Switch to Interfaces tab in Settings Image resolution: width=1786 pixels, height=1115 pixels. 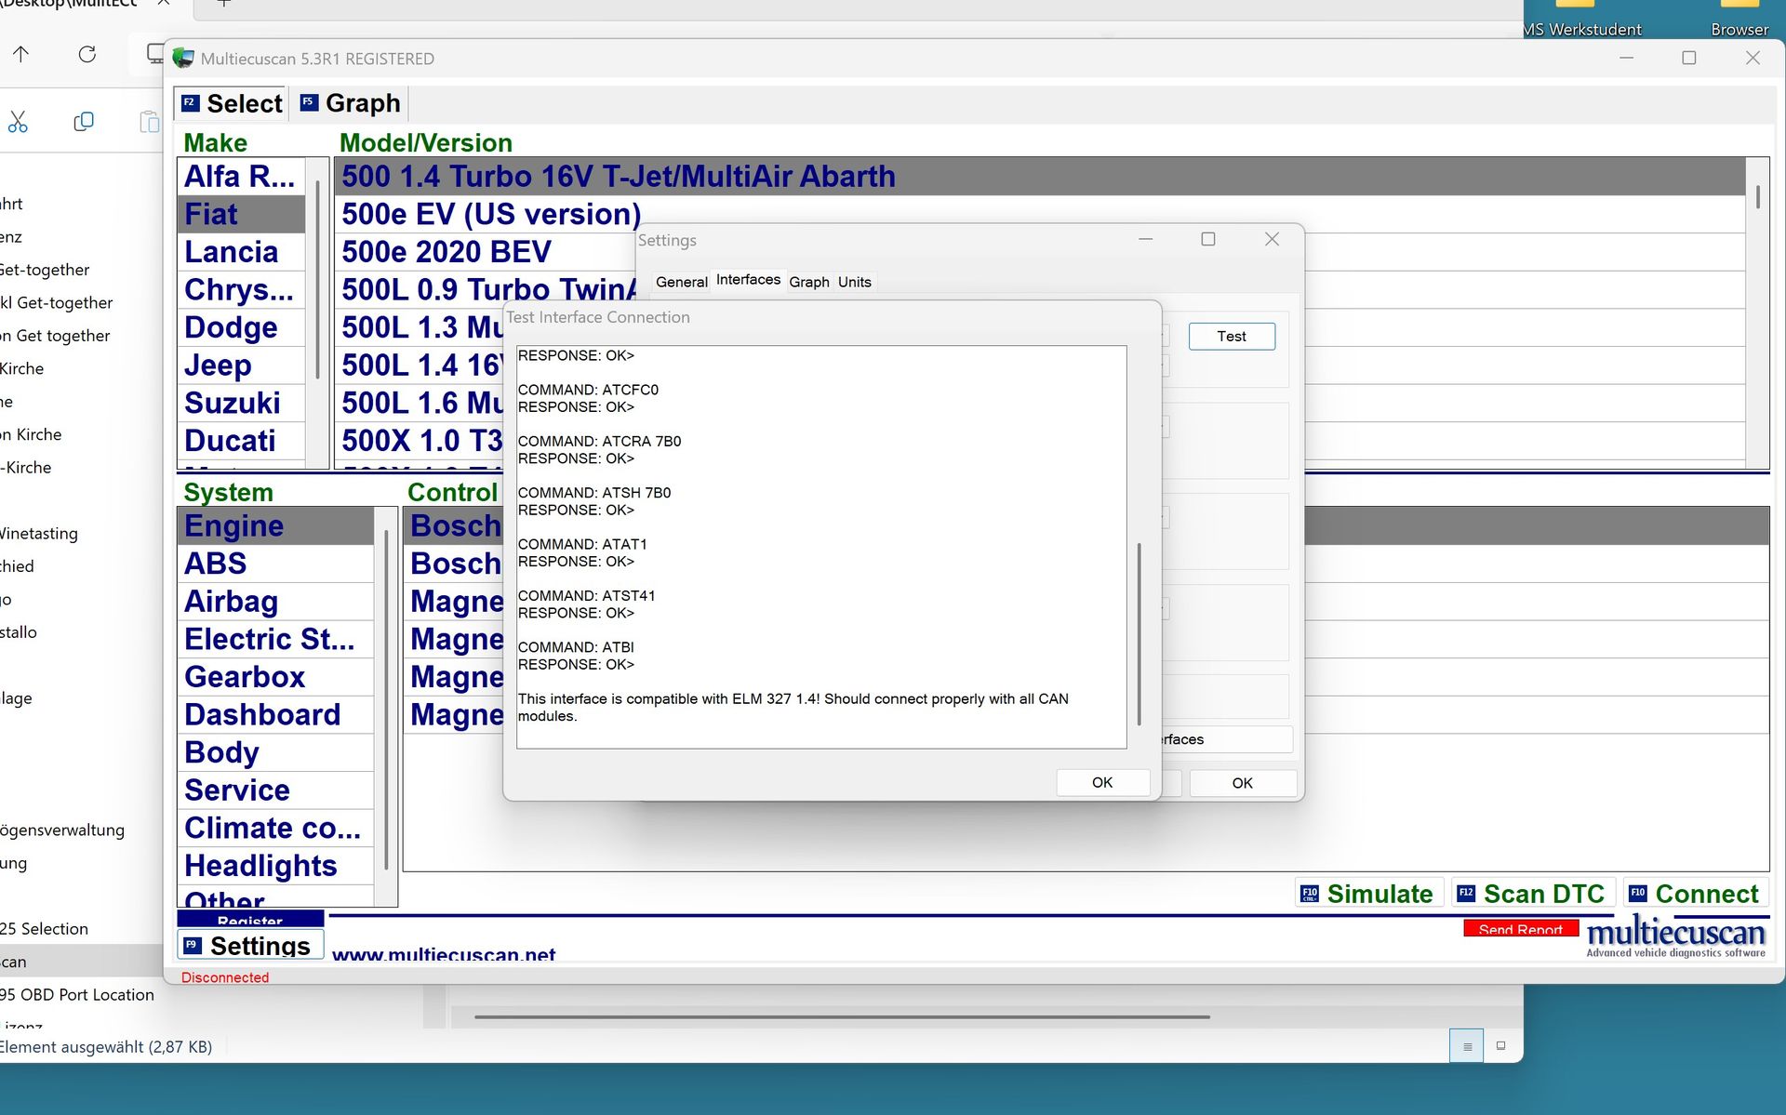(x=748, y=280)
